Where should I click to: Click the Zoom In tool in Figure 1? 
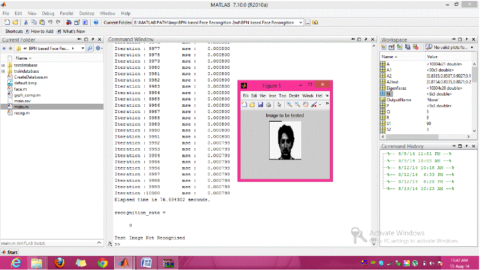[289, 104]
